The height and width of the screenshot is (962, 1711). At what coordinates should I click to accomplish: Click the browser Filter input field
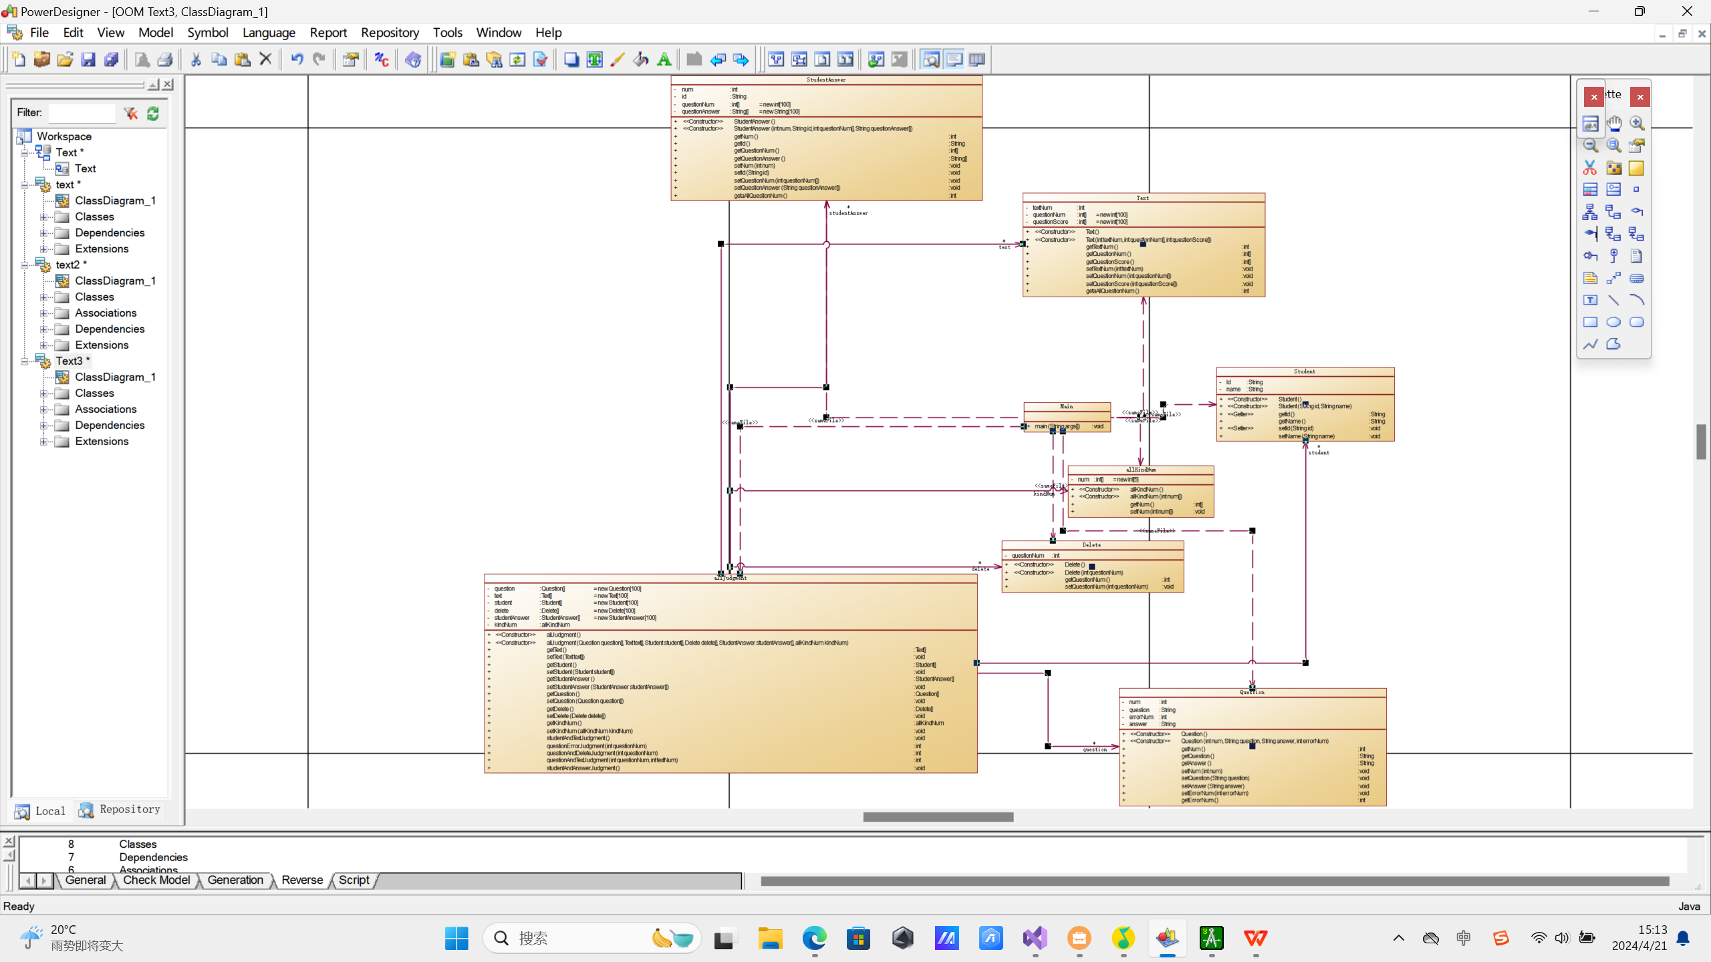(x=82, y=113)
